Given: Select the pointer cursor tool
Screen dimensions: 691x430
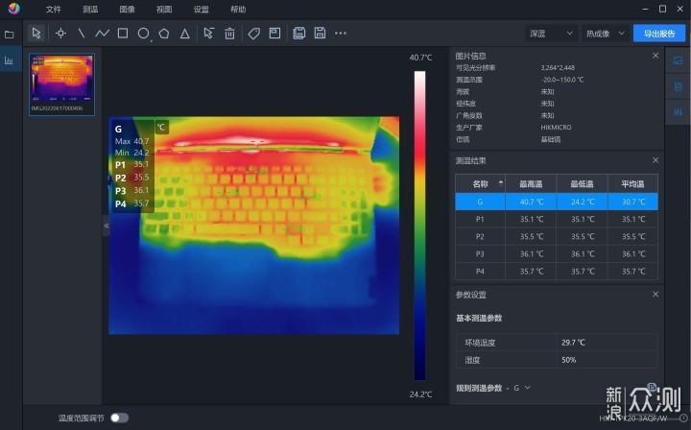Looking at the screenshot, I should [x=36, y=33].
